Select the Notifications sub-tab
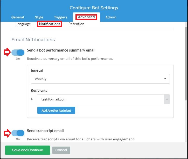Image resolution: width=188 pixels, height=159 pixels. (x=50, y=24)
